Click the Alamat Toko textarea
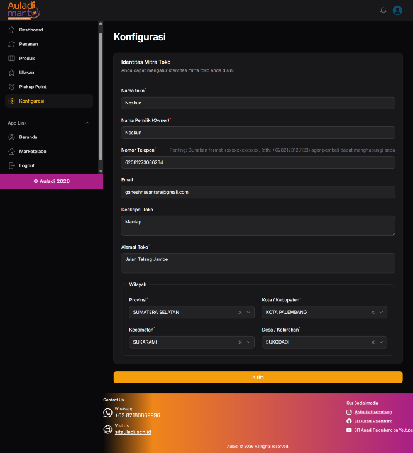This screenshot has height=453, width=413. [258, 263]
